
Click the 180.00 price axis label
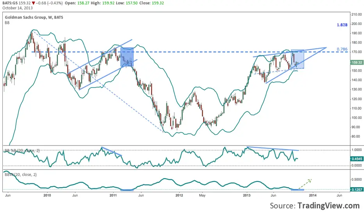[357, 42]
